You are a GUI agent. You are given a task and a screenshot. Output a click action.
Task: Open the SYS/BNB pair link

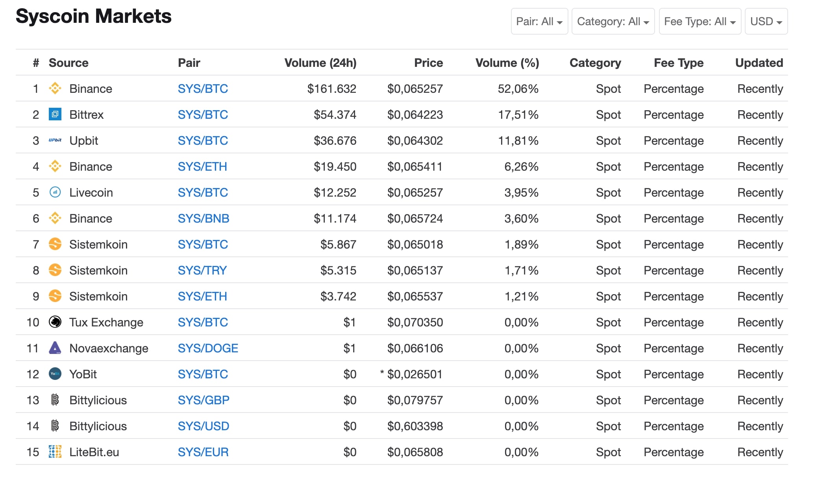(x=204, y=219)
